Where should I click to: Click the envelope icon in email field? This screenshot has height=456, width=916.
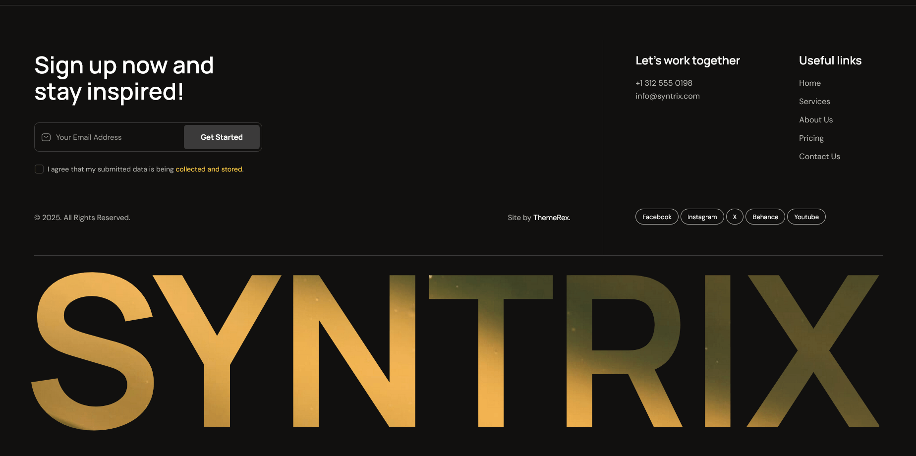click(x=46, y=137)
